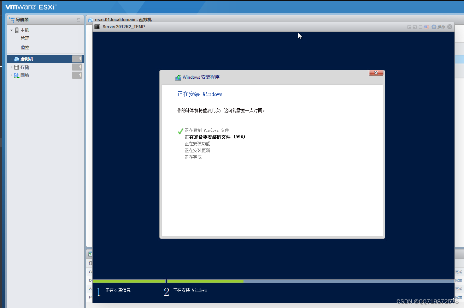Open the US flag keyboard layout selector
Image resolution: width=464 pixels, height=308 pixels.
point(427,27)
